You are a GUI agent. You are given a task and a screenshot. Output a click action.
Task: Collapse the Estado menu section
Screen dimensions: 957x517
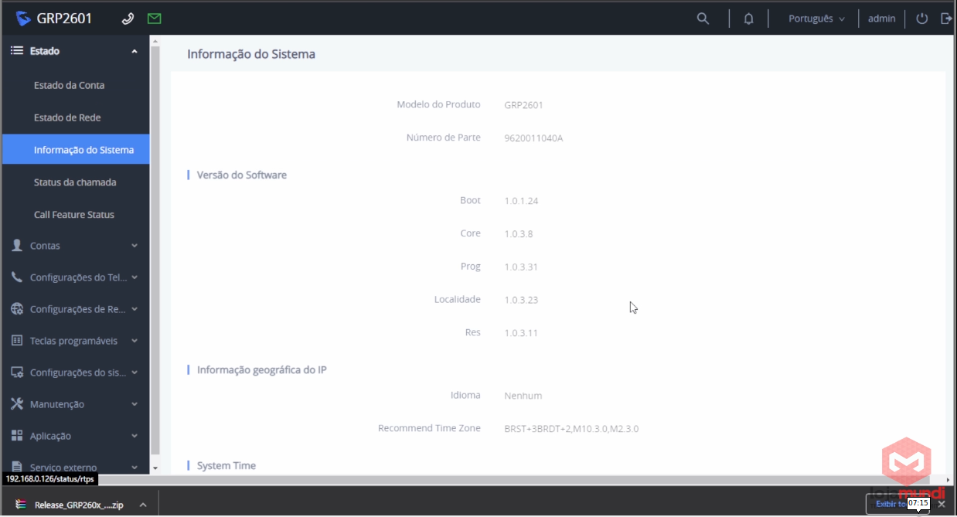point(135,51)
